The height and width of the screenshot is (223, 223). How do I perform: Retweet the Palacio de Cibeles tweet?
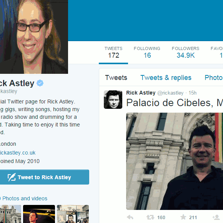[x=150, y=217]
